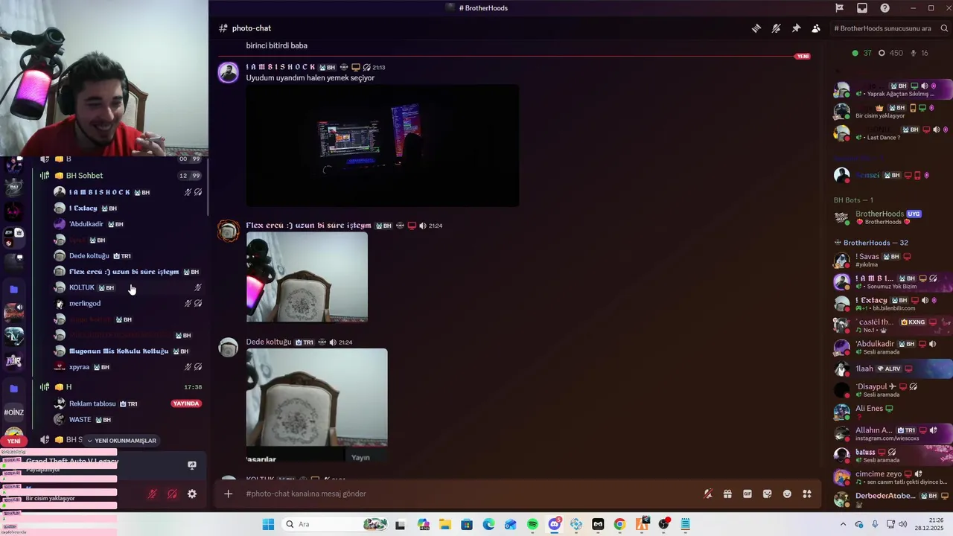Viewport: 953px width, 536px height.
Task: Open pinned messages with the pin icon
Action: (796, 28)
